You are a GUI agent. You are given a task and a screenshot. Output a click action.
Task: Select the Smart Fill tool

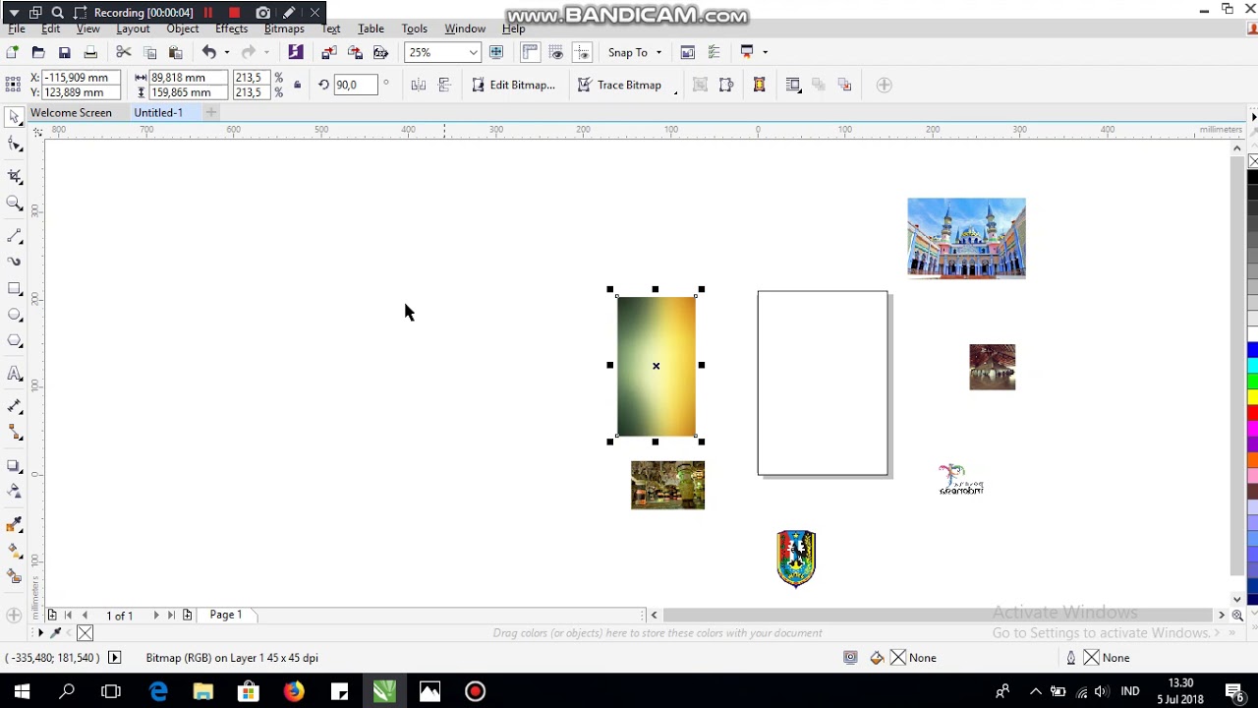pos(15,576)
